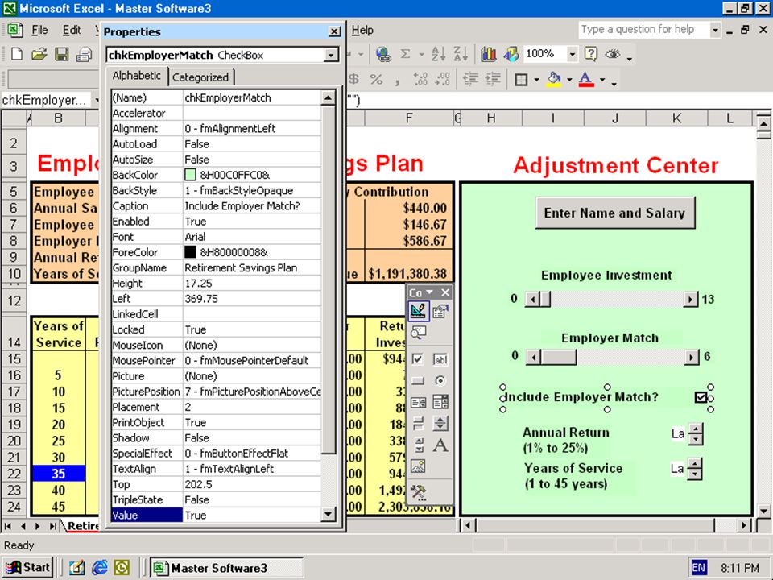Select the Option Button control tool
This screenshot has width=773, height=580.
click(x=440, y=381)
